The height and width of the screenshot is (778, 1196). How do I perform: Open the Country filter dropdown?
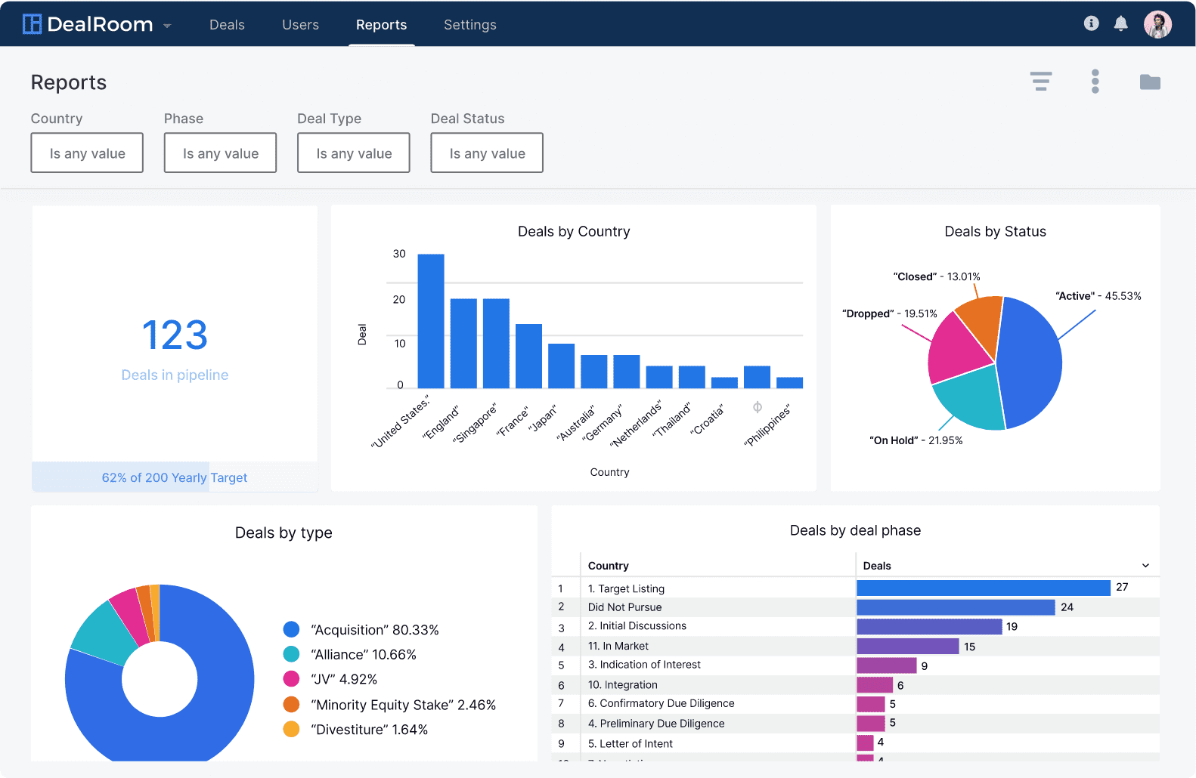[87, 153]
